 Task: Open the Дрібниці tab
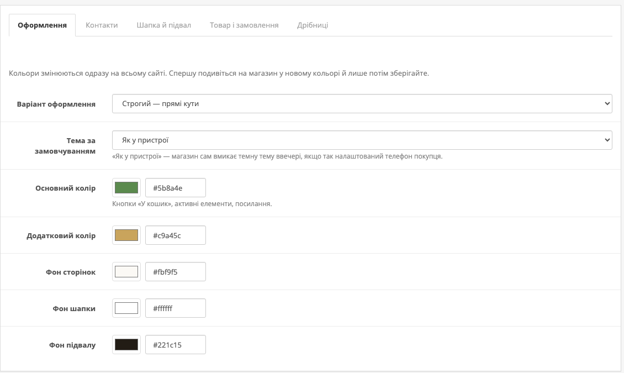pos(313,25)
